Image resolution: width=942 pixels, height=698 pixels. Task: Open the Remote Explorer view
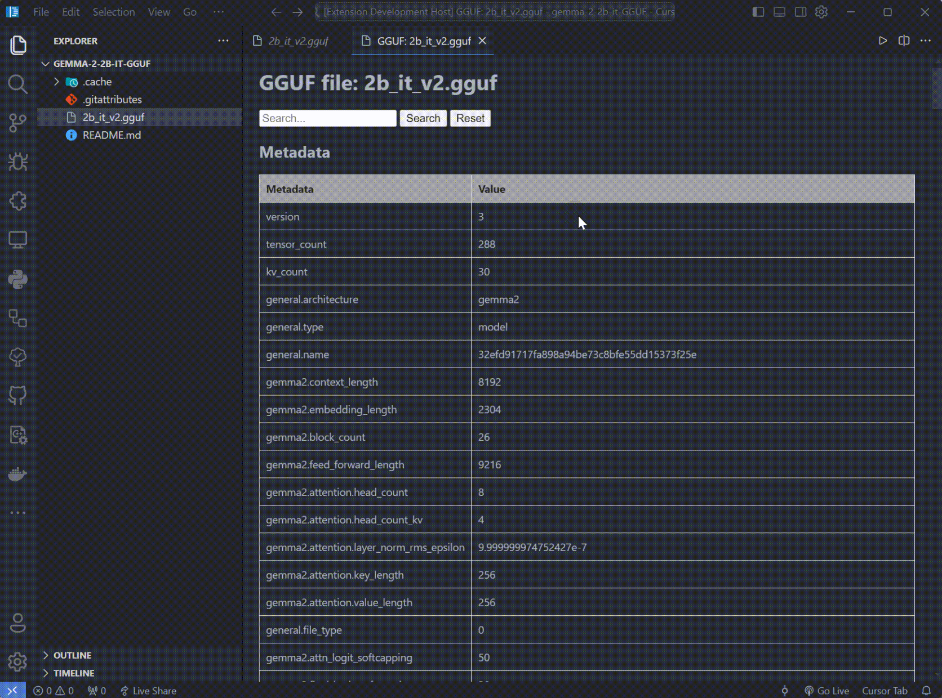pos(18,240)
